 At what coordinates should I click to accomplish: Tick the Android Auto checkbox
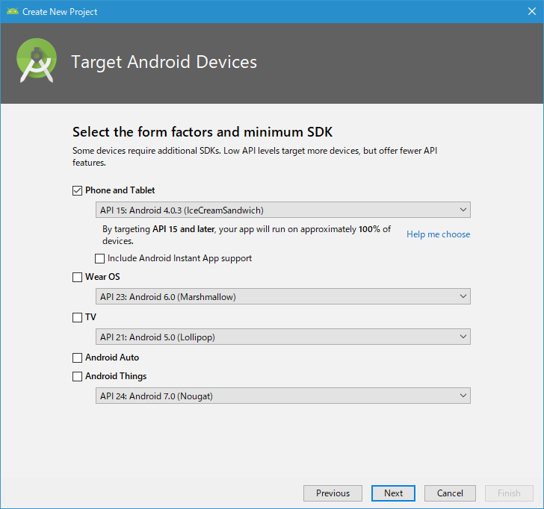coord(77,357)
